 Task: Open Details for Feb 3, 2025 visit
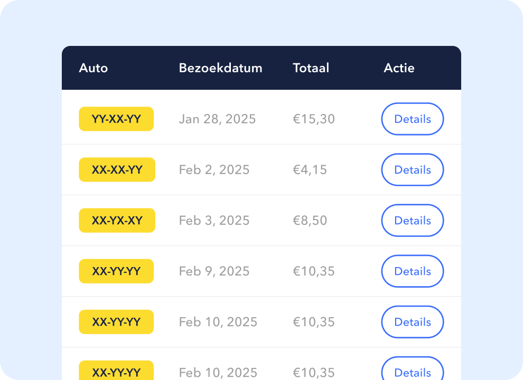412,220
